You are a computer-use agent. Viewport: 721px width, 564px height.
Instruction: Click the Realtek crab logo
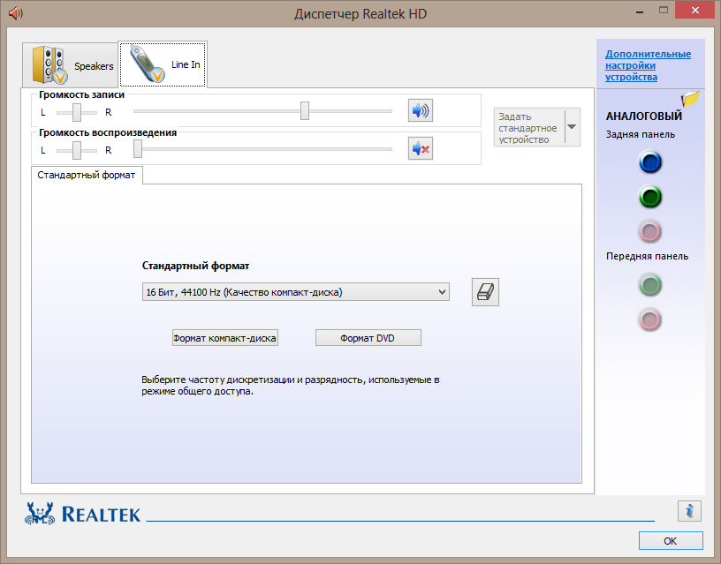coord(40,514)
